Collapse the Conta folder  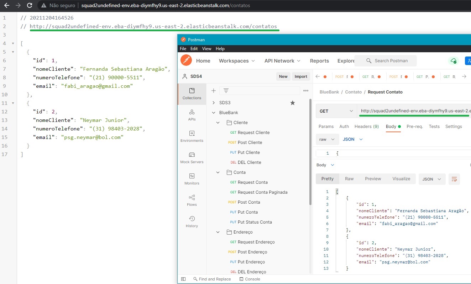(x=218, y=172)
